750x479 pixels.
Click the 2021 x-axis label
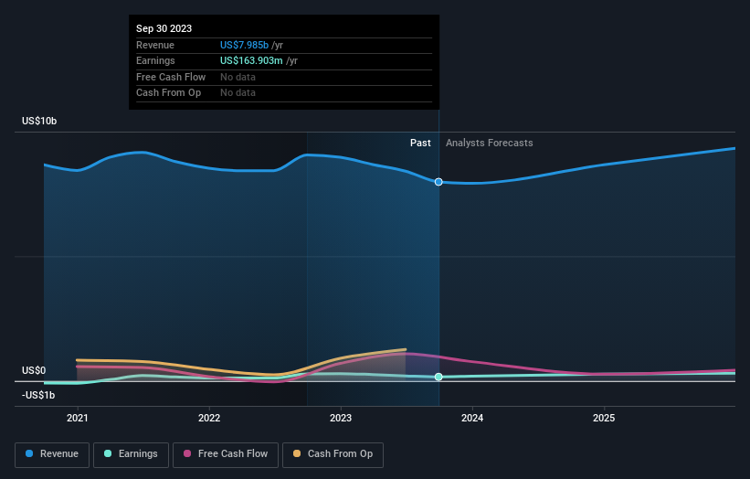(x=78, y=418)
